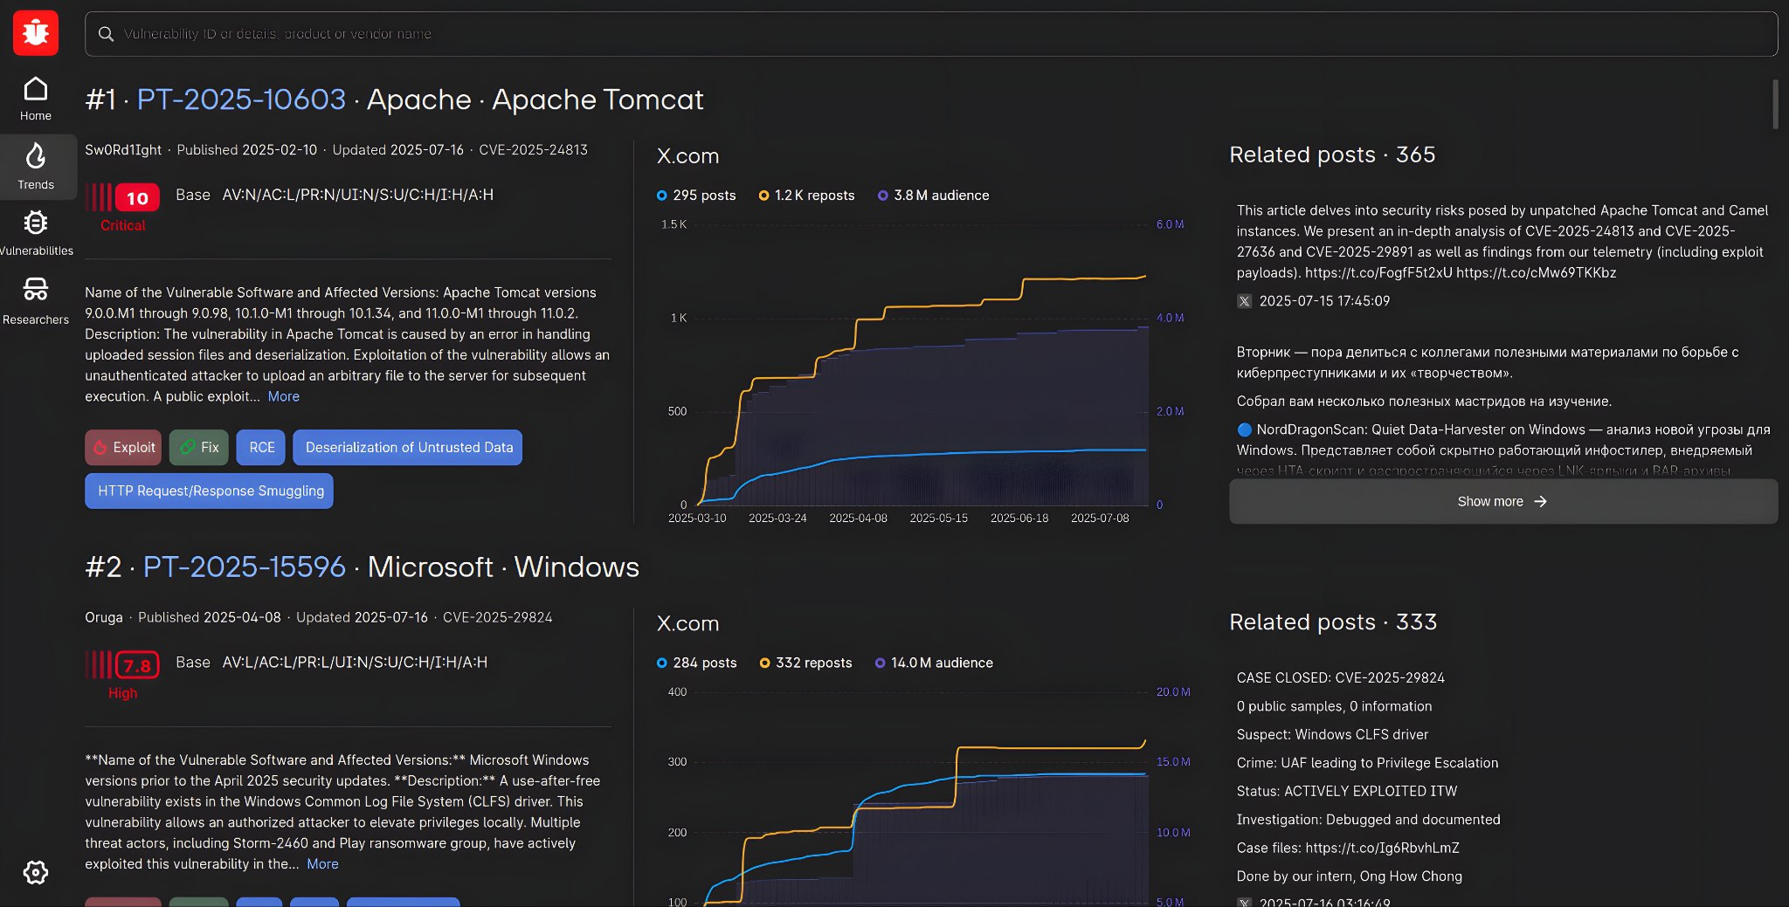Toggle 284 posts series in Windows chart

pos(696,663)
